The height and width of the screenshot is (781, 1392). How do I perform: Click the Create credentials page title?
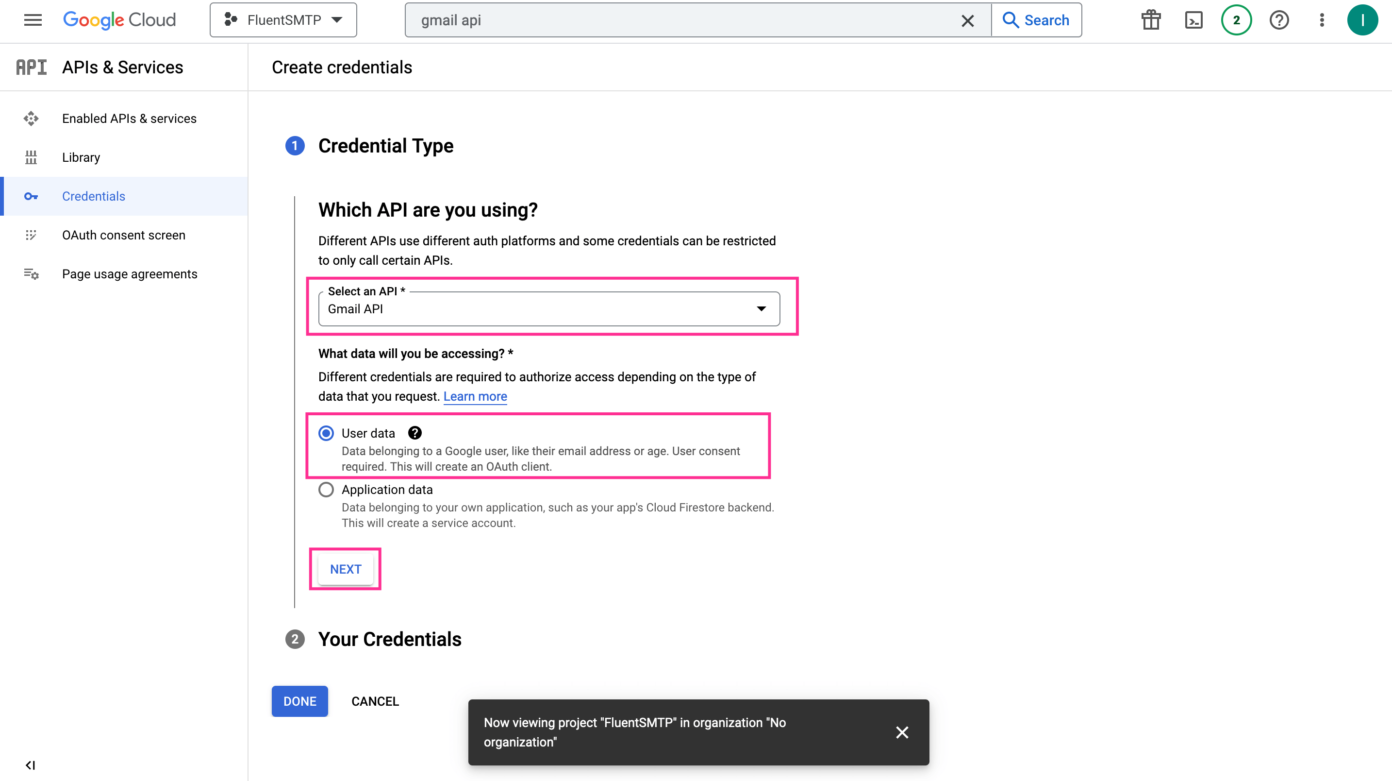(342, 67)
